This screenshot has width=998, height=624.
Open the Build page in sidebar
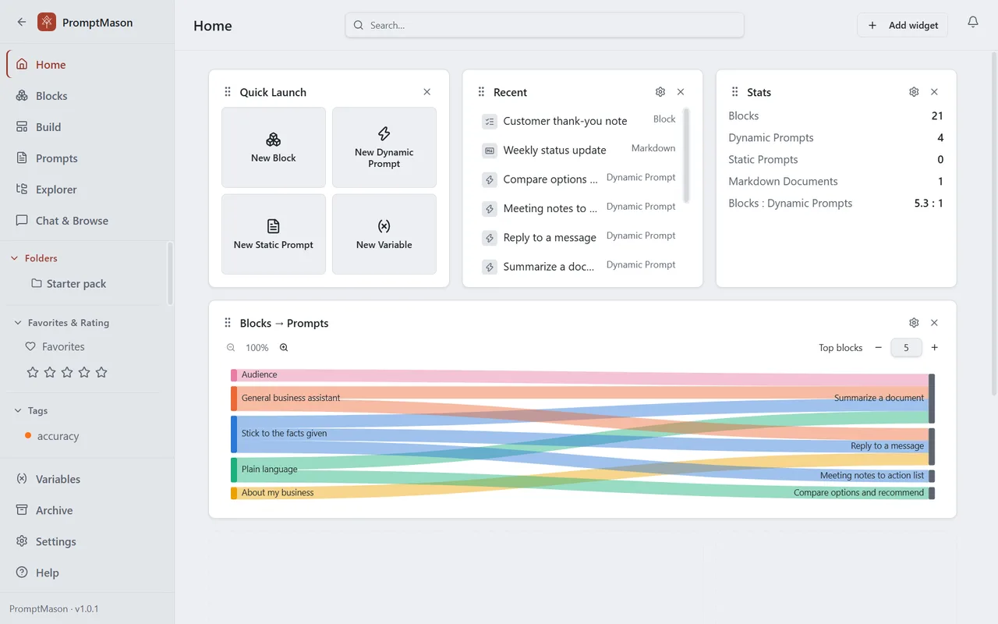(87, 127)
